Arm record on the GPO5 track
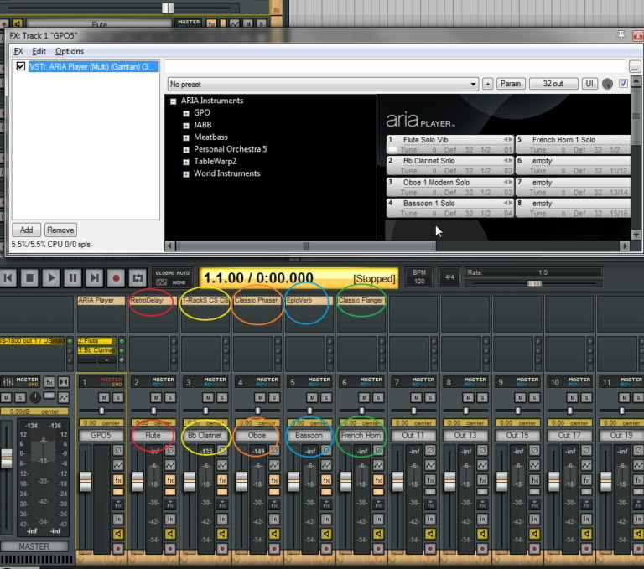 point(118,548)
